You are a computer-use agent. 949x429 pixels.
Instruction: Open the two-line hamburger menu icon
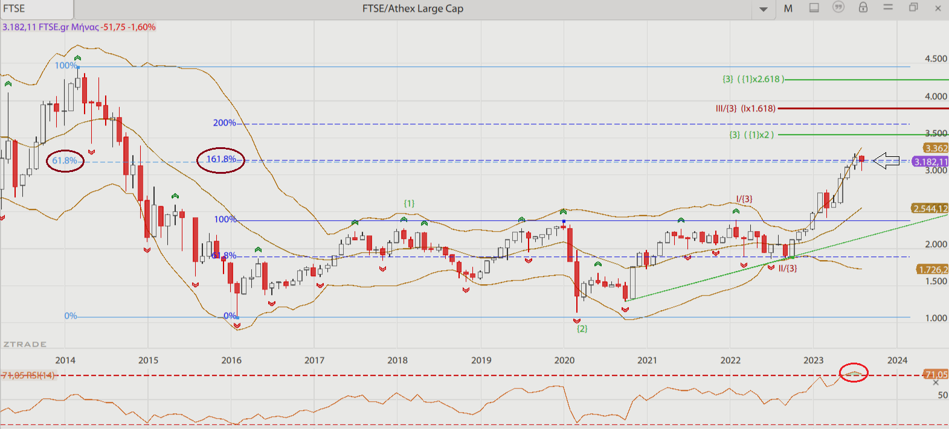tap(888, 8)
